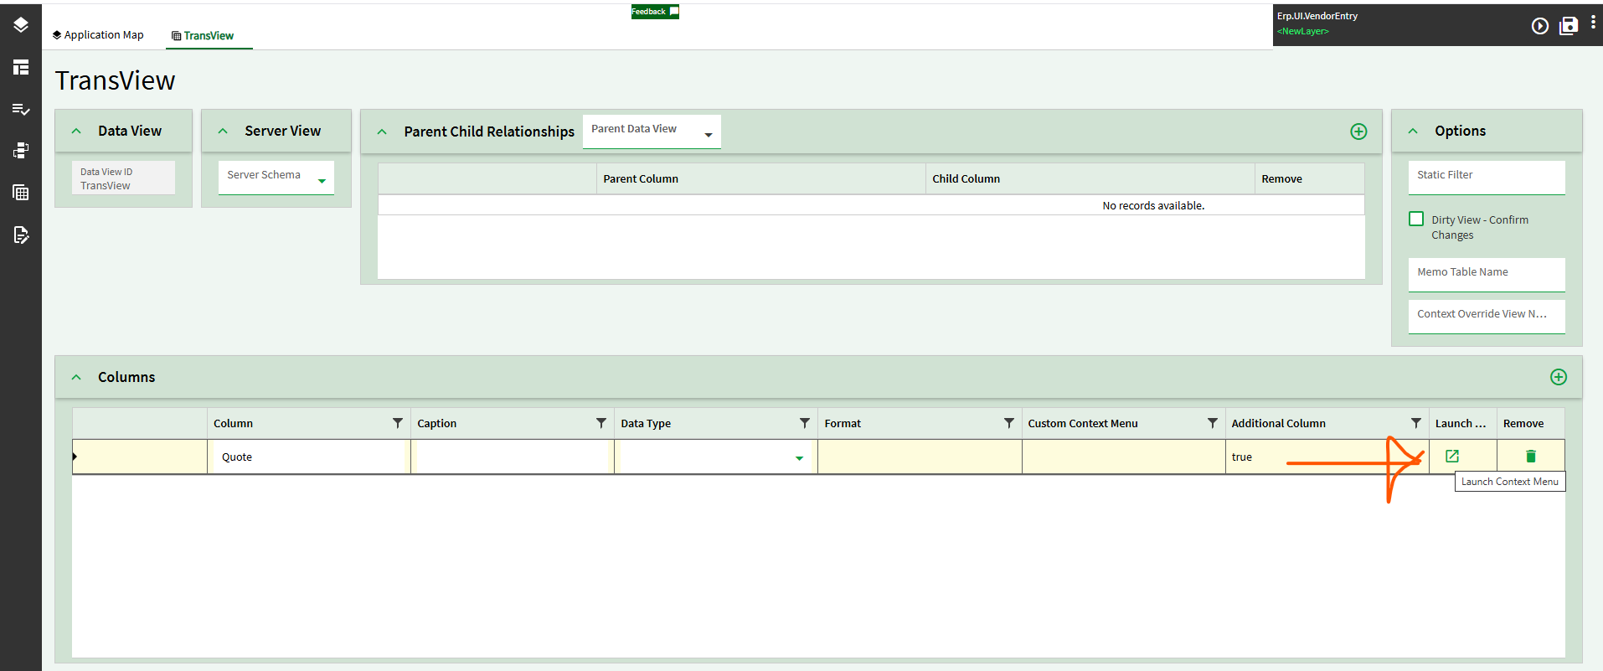This screenshot has width=1603, height=671.
Task: Collapse the Columns panel
Action: (x=76, y=377)
